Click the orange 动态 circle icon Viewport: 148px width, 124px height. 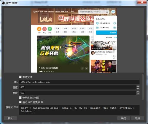[39, 29]
